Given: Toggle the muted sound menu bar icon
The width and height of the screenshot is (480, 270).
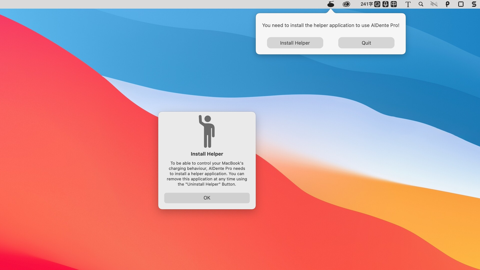Looking at the screenshot, I should tap(434, 4).
